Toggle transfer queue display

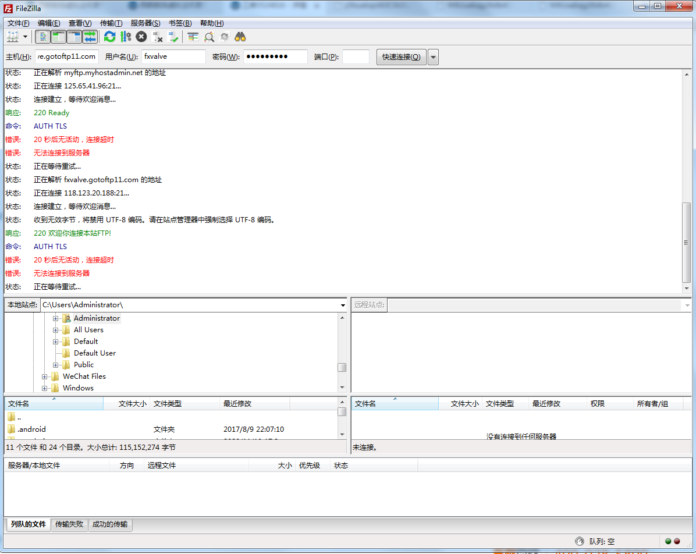click(90, 37)
